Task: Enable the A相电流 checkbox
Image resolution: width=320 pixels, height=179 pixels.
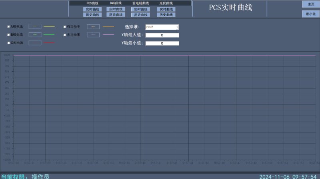Action: point(8,27)
